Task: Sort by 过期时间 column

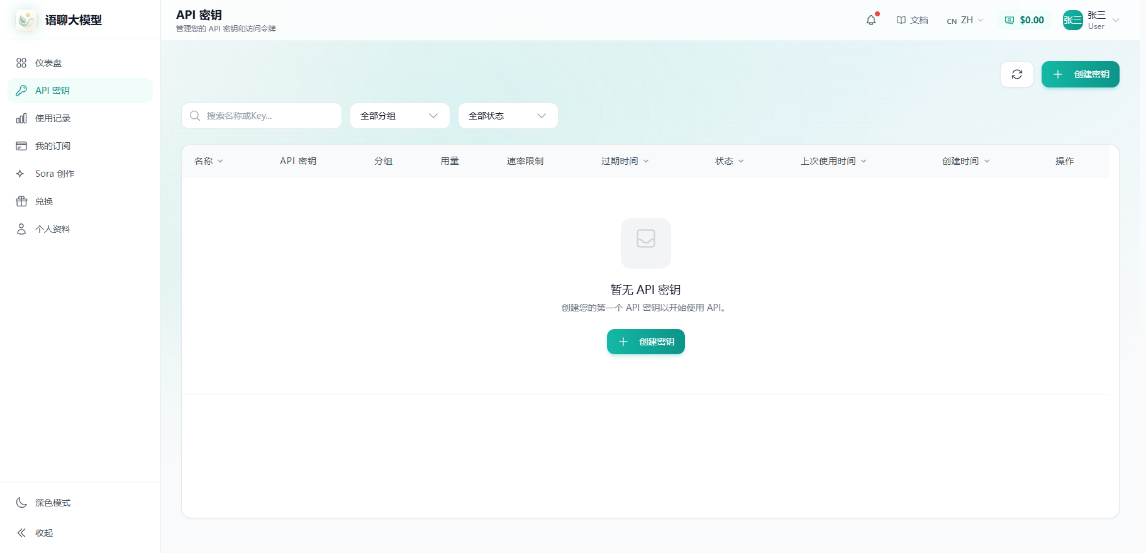Action: pyautogui.click(x=625, y=161)
